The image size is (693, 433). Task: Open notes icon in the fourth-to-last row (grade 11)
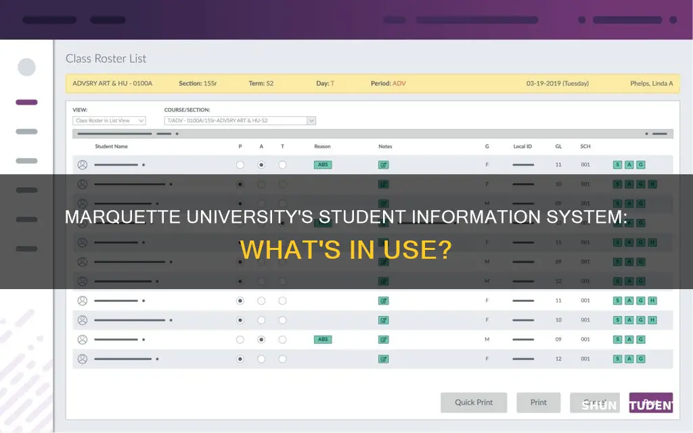pyautogui.click(x=383, y=301)
